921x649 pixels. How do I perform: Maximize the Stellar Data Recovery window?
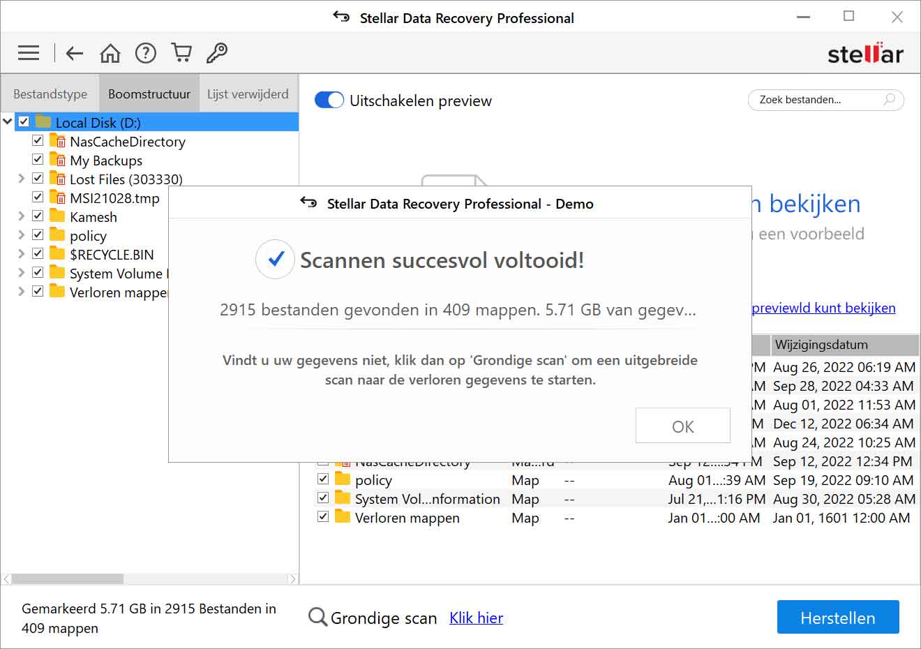(x=849, y=16)
